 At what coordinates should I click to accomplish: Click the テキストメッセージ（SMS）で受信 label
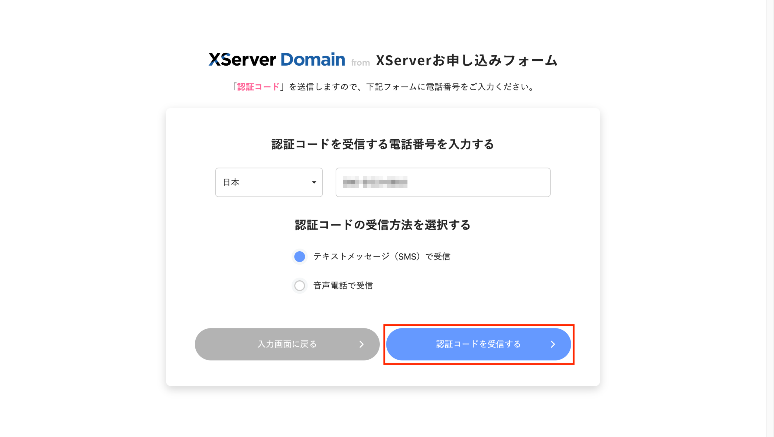click(x=382, y=256)
